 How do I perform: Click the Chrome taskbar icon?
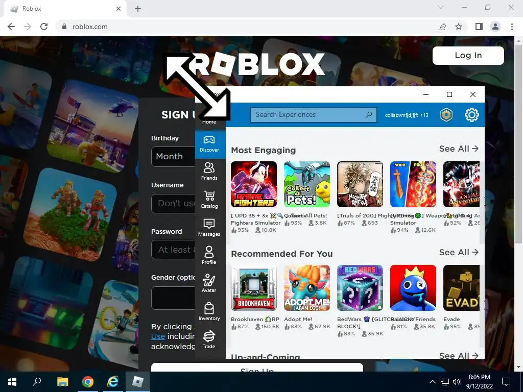[x=88, y=382]
